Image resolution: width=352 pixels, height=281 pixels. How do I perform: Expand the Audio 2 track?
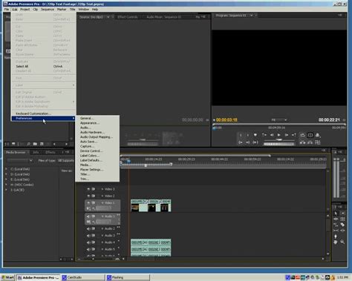click(x=102, y=229)
